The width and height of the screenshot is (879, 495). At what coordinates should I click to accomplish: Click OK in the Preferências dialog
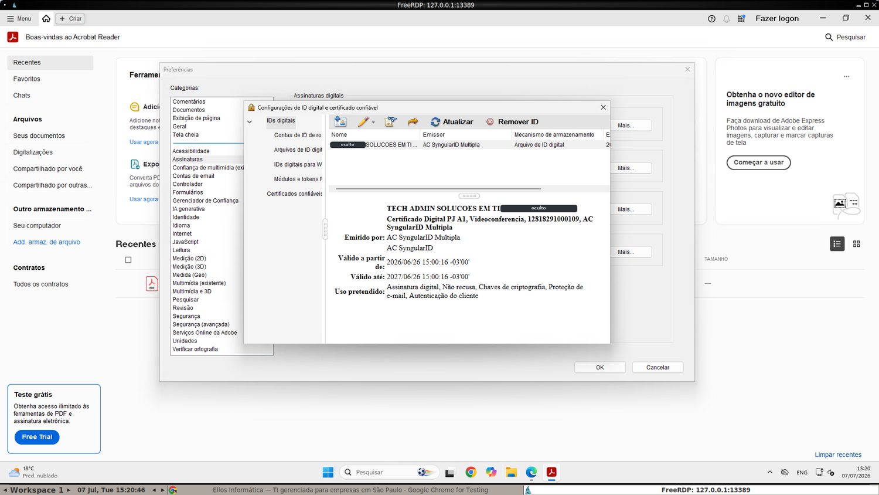tap(600, 367)
